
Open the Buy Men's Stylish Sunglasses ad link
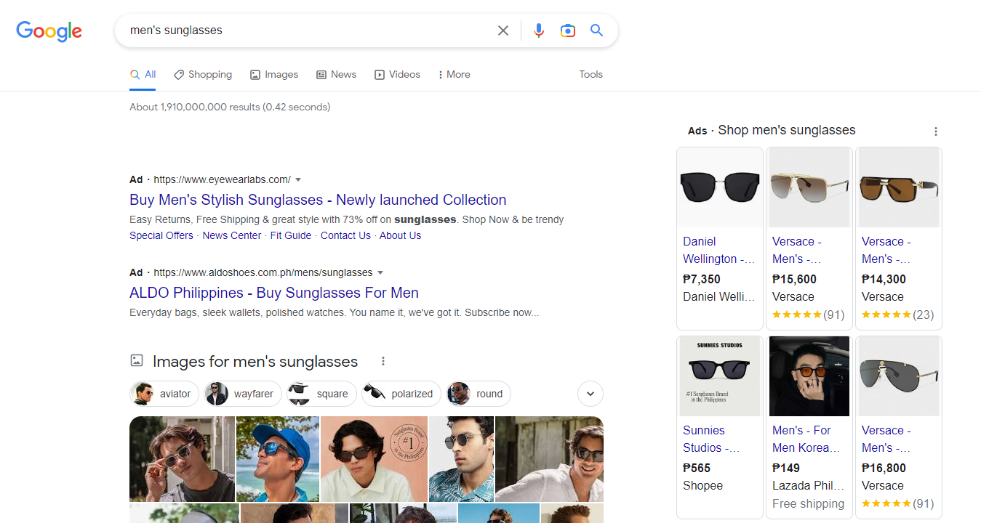318,200
